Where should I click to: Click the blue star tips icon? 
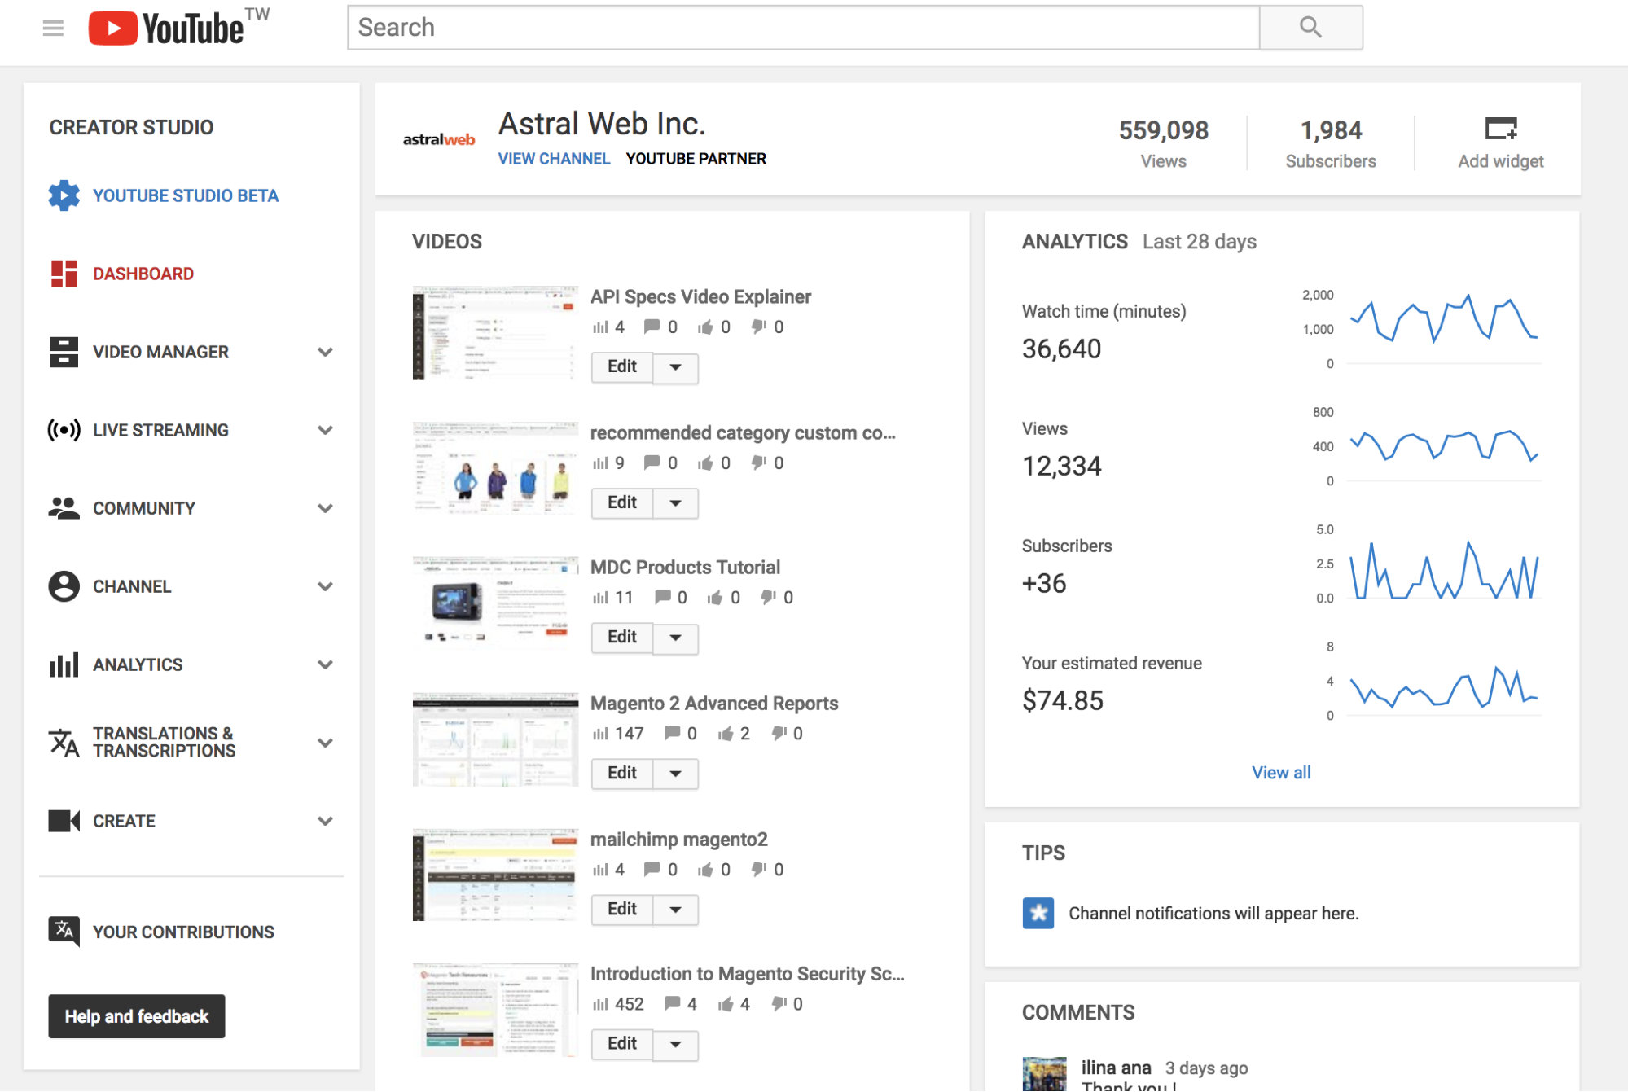click(x=1038, y=913)
